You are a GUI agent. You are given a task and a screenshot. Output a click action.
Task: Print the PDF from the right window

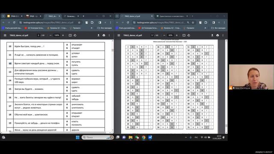(217, 35)
